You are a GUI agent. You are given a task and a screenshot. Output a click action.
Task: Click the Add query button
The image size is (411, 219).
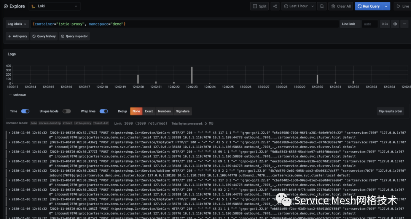click(17, 36)
